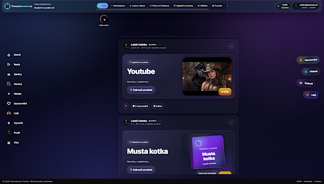Click the 0 CZK price badge
324x184 pixels.
[x=225, y=92]
